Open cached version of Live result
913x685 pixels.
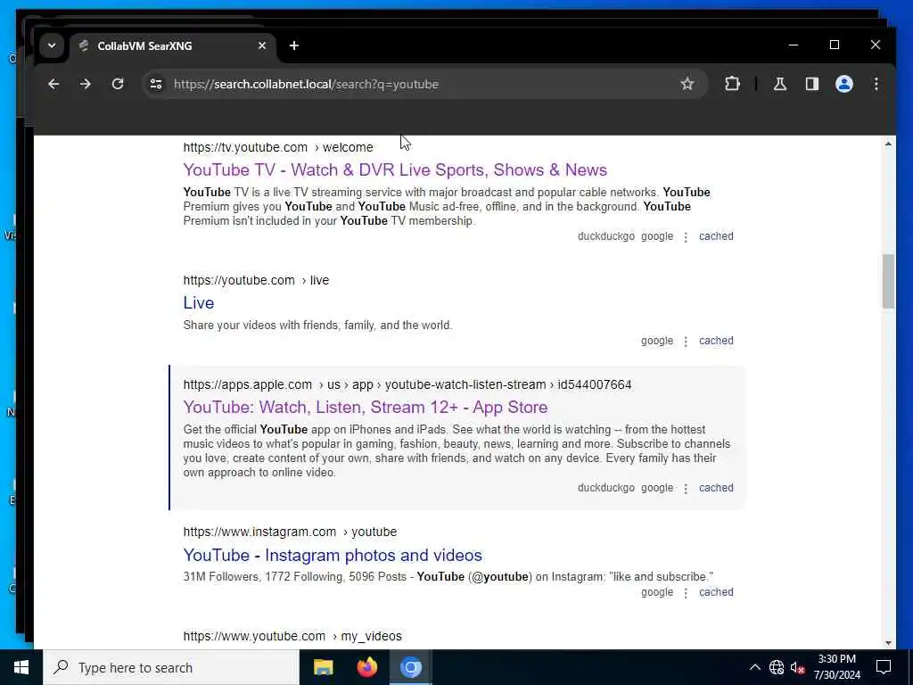click(716, 340)
